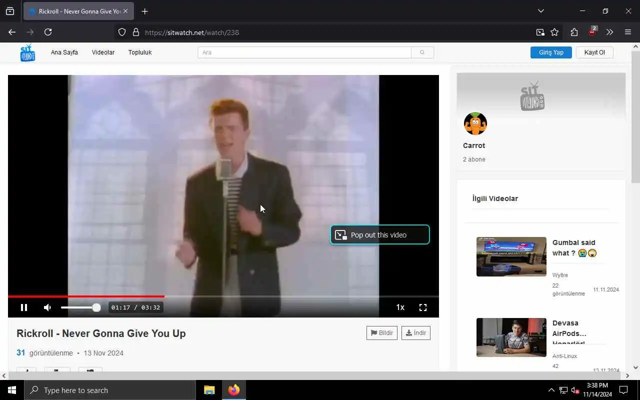Open a new tab with plus
This screenshot has width=640, height=400.
(144, 11)
